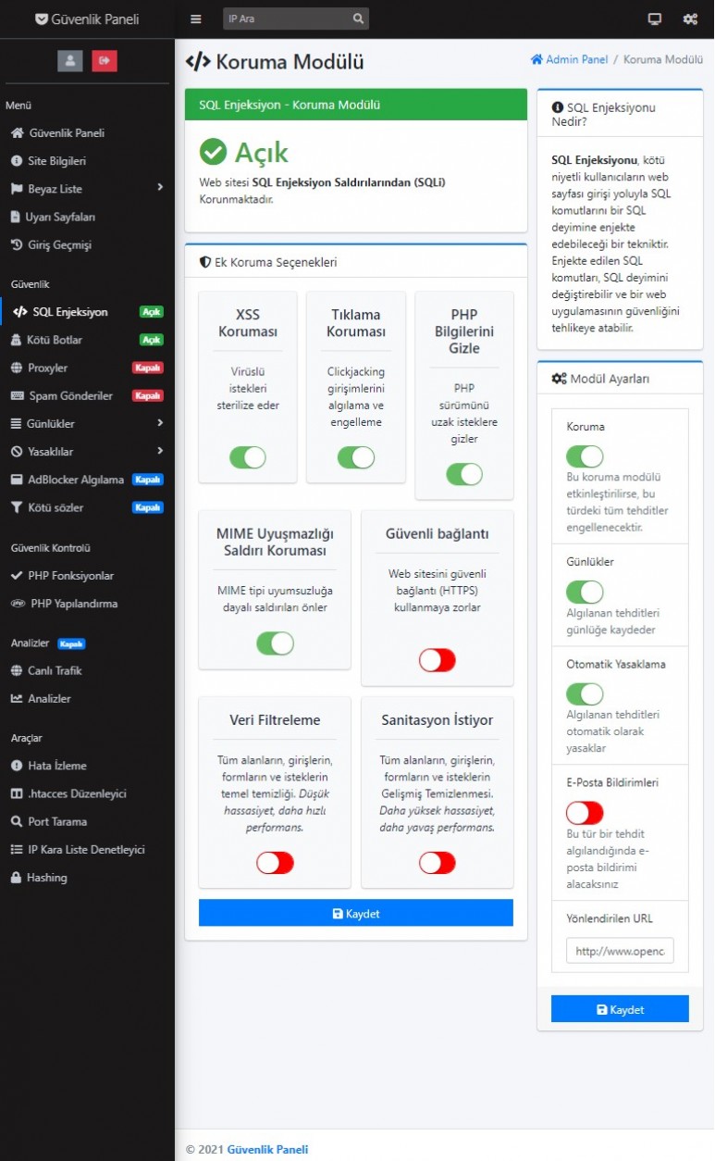Follow the Admin Panel breadcrumb link
715x1161 pixels.
point(569,59)
